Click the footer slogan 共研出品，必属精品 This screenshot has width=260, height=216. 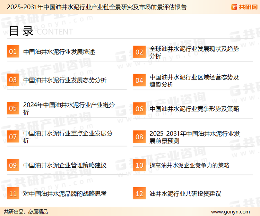[26, 211]
